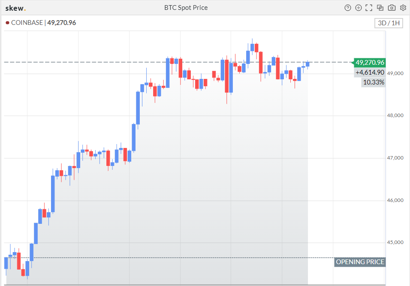Open the 3D / 1H timeframe selector
410x286 pixels.
[389, 23]
